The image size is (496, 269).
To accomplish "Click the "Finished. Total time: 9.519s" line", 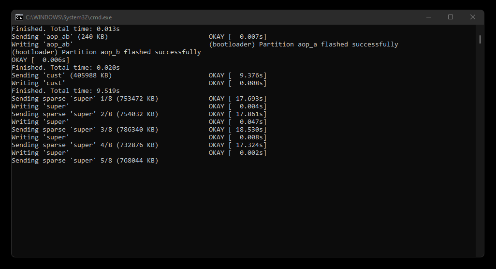I will pyautogui.click(x=65, y=91).
